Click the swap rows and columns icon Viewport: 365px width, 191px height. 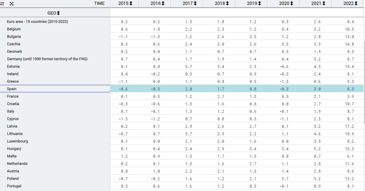click(x=3, y=4)
